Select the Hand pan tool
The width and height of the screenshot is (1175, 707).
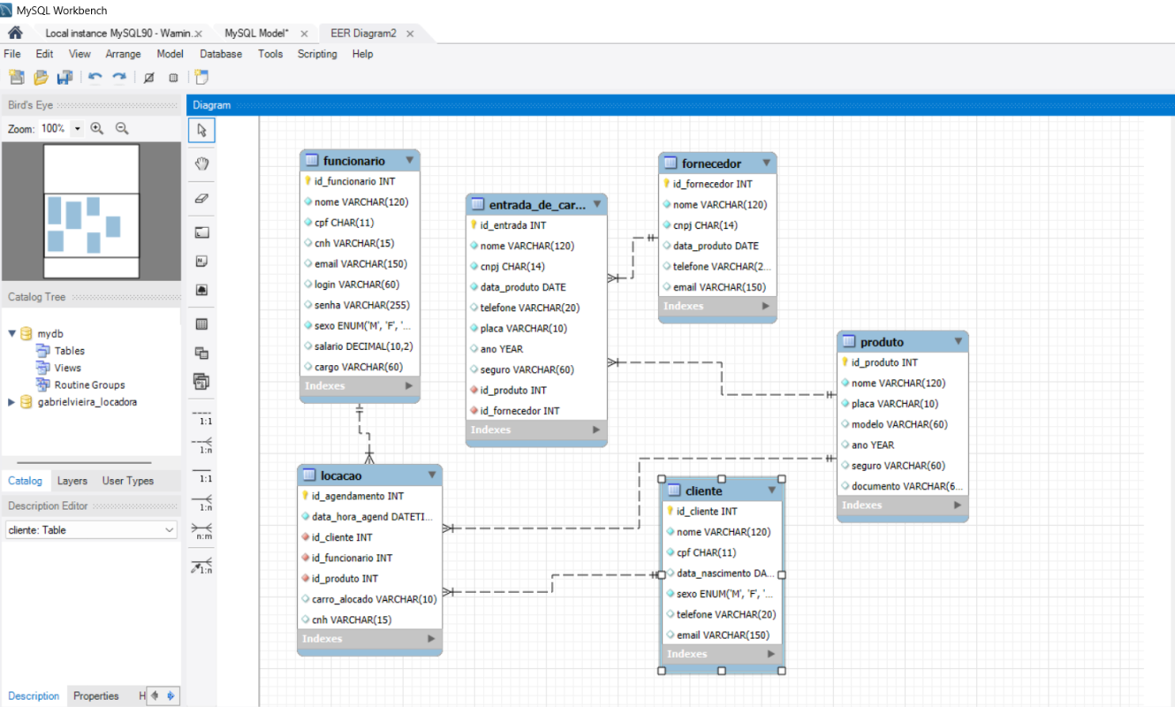tap(201, 164)
